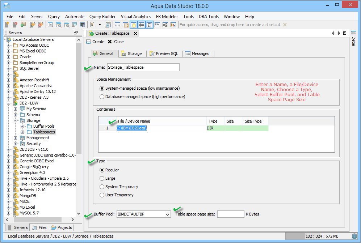Switch to the Messages tab

click(197, 54)
